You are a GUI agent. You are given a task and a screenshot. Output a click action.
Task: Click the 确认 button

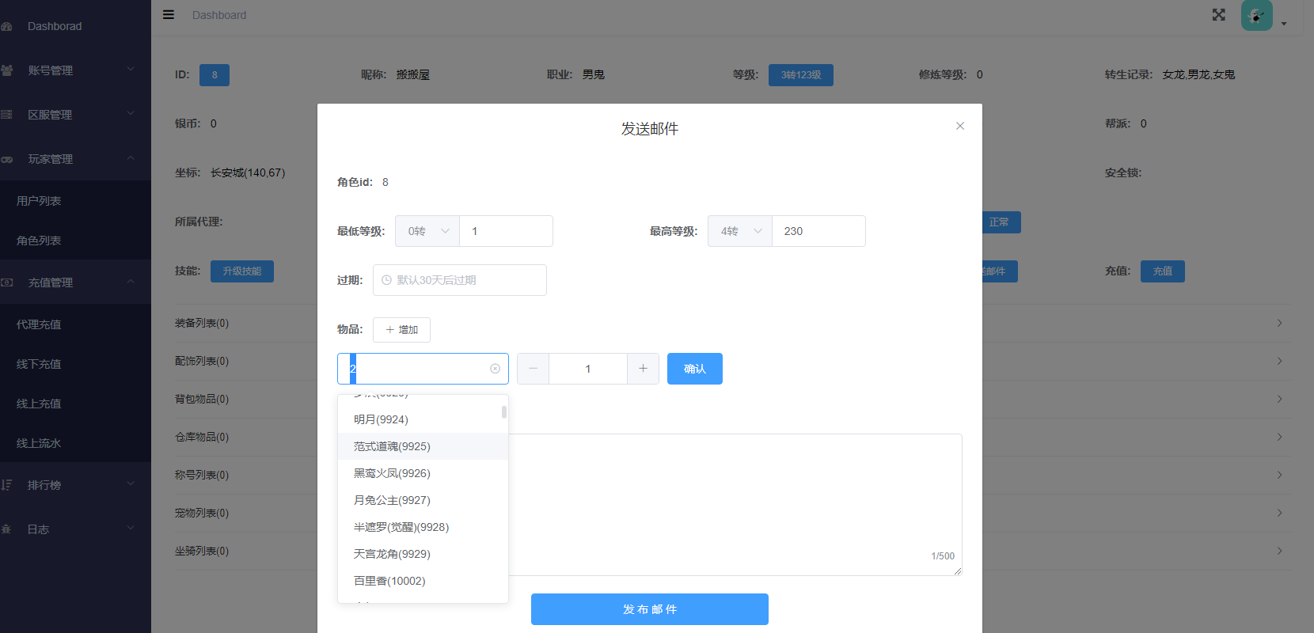tap(694, 369)
